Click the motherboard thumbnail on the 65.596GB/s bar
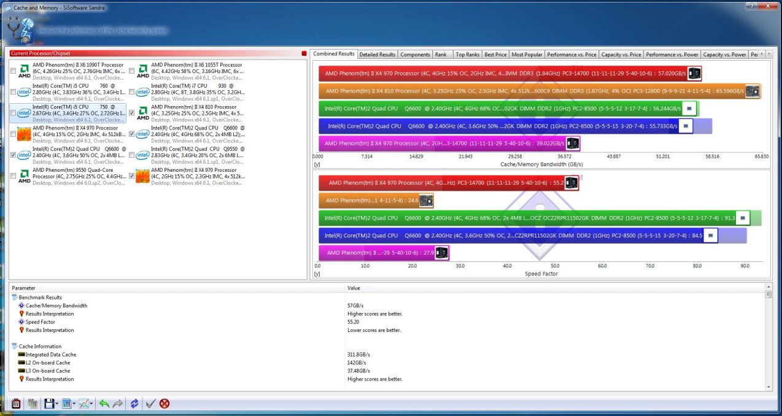The width and height of the screenshot is (782, 416). (753, 91)
